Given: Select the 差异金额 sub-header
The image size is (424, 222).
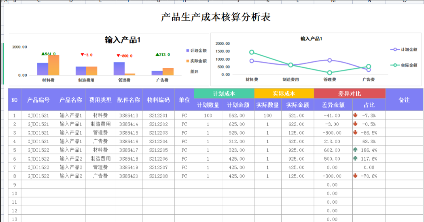Looking at the screenshot, I should (x=333, y=105).
